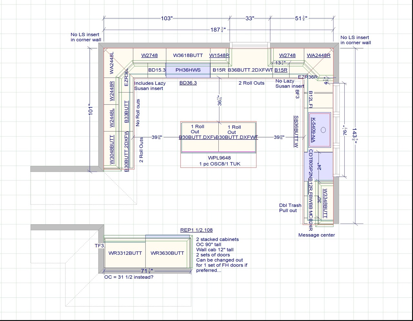Click the Message center annotation
Screen dimensions: 413x321
click(316, 235)
